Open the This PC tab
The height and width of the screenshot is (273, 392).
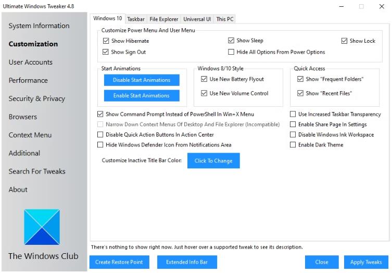225,19
